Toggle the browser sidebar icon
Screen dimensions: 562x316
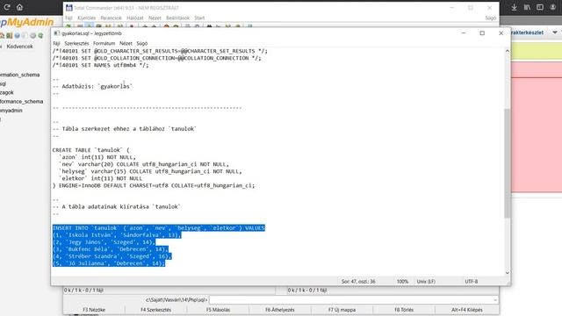coord(540,7)
